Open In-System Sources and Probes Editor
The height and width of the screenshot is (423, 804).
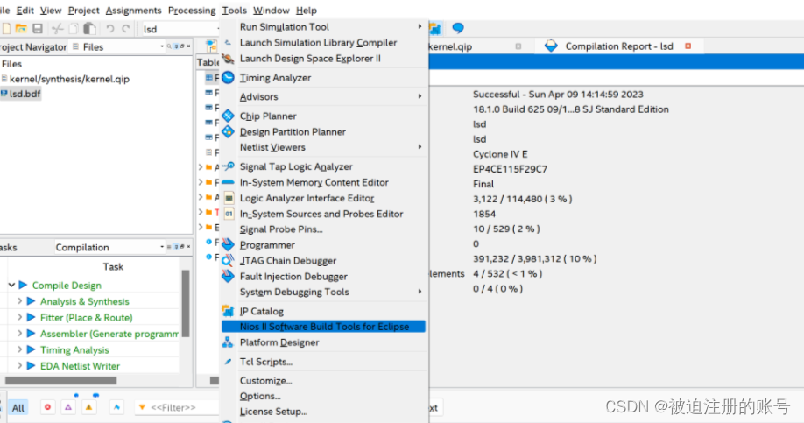(321, 214)
